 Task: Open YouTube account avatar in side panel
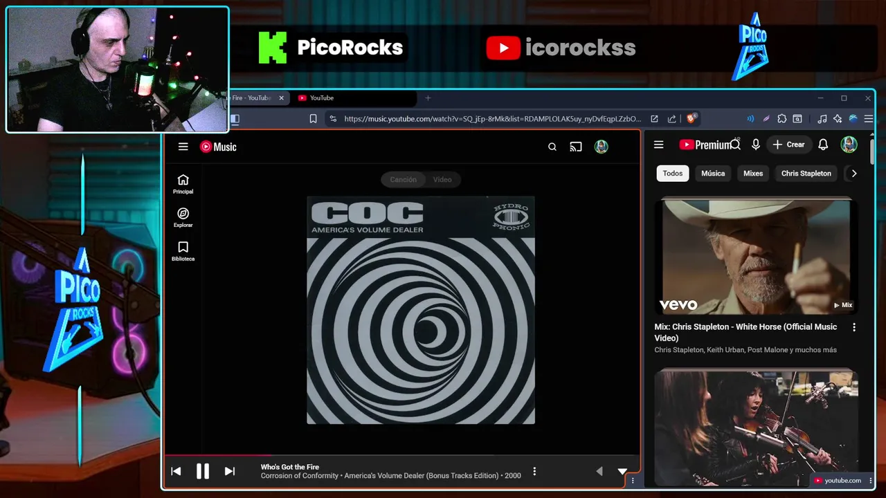[x=849, y=145]
